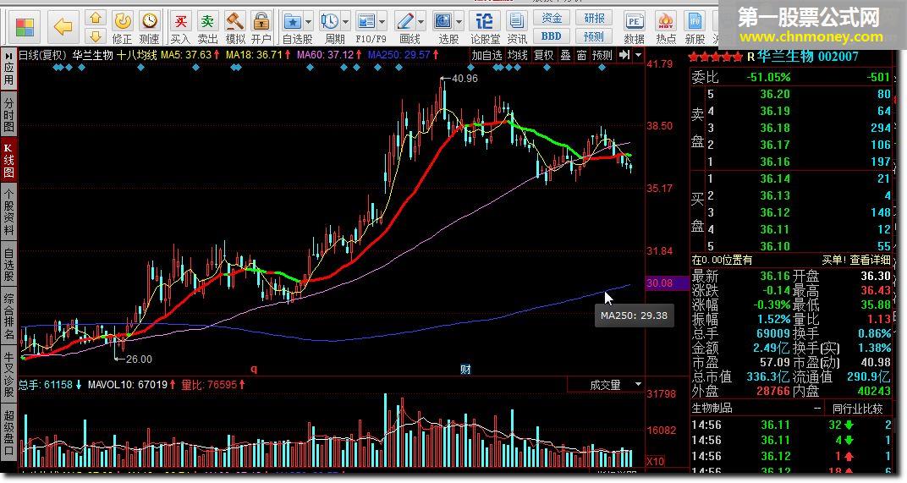Switch to the 自选股 sidebar tab

pos(8,265)
